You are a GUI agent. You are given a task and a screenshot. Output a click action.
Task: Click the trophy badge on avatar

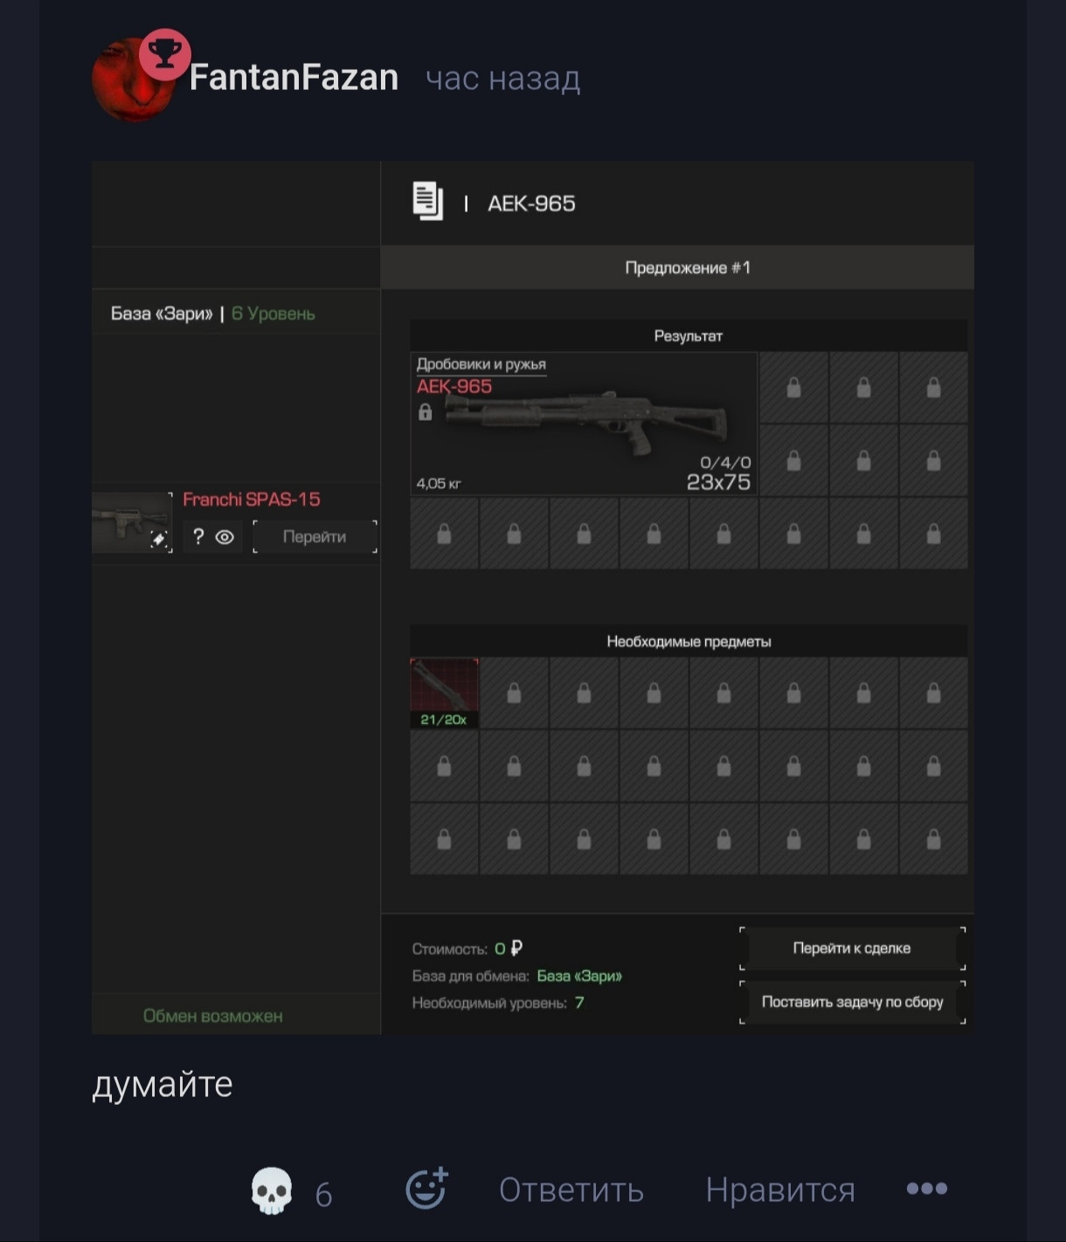(165, 55)
